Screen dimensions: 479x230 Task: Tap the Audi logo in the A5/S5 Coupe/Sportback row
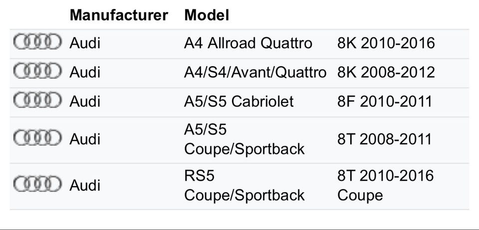(37, 139)
